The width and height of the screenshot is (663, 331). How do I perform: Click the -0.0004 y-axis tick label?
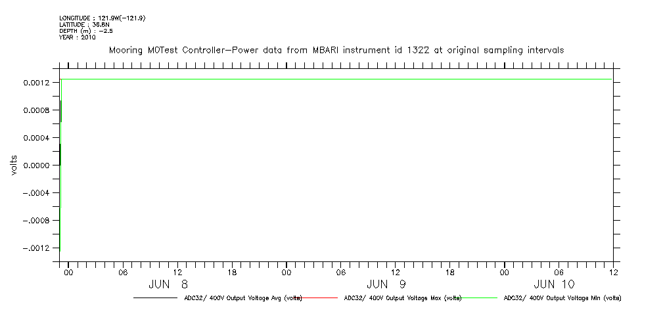coord(35,193)
